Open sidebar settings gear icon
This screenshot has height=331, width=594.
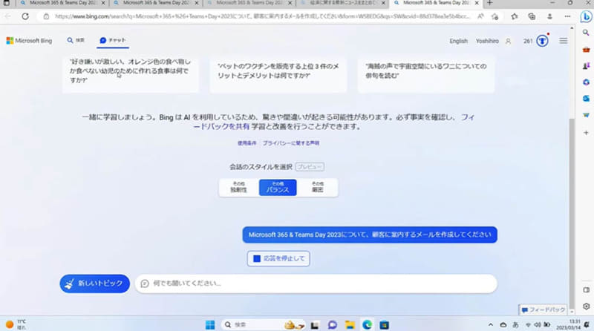(x=586, y=307)
